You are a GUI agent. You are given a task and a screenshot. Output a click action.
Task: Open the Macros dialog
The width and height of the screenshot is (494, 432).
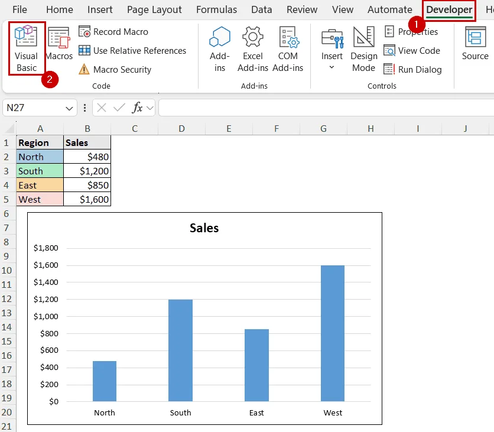pyautogui.click(x=59, y=44)
